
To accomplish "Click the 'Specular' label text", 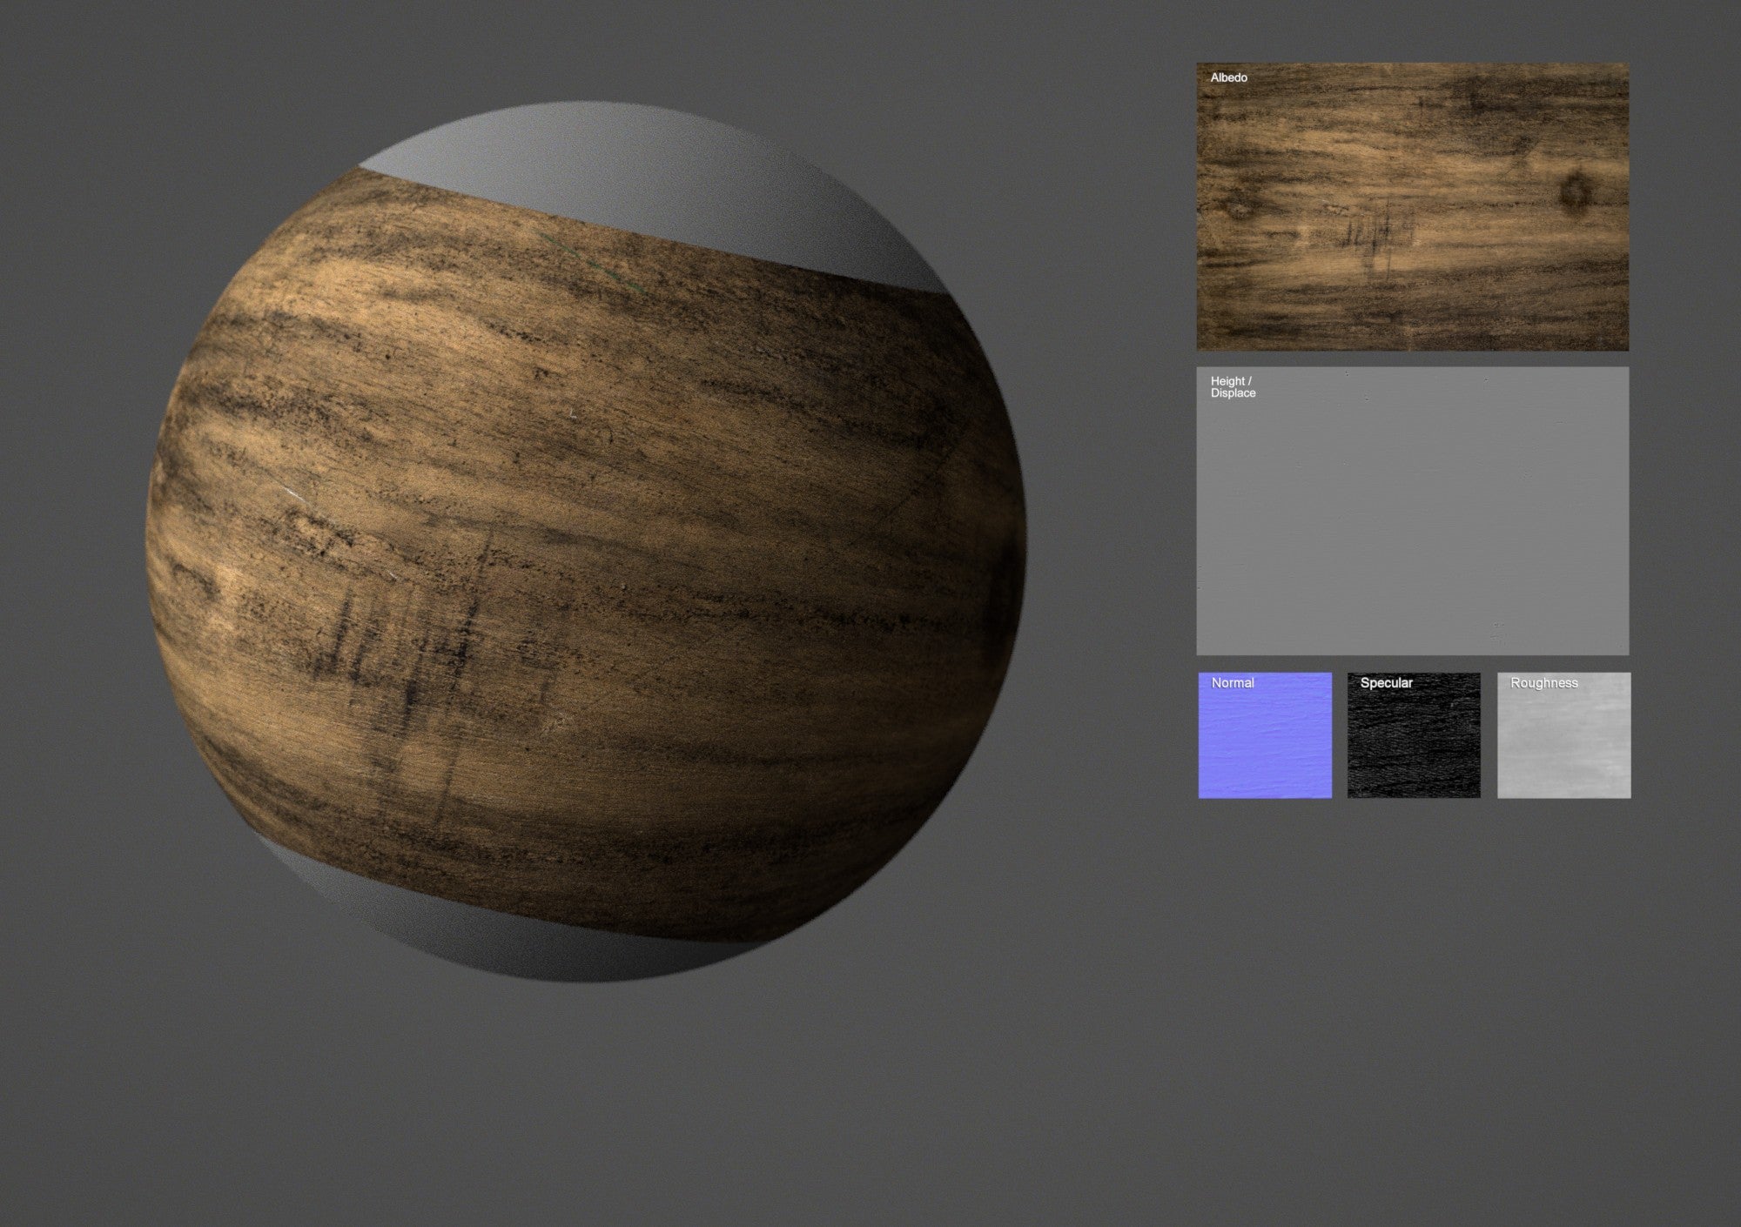I will click(x=1386, y=683).
